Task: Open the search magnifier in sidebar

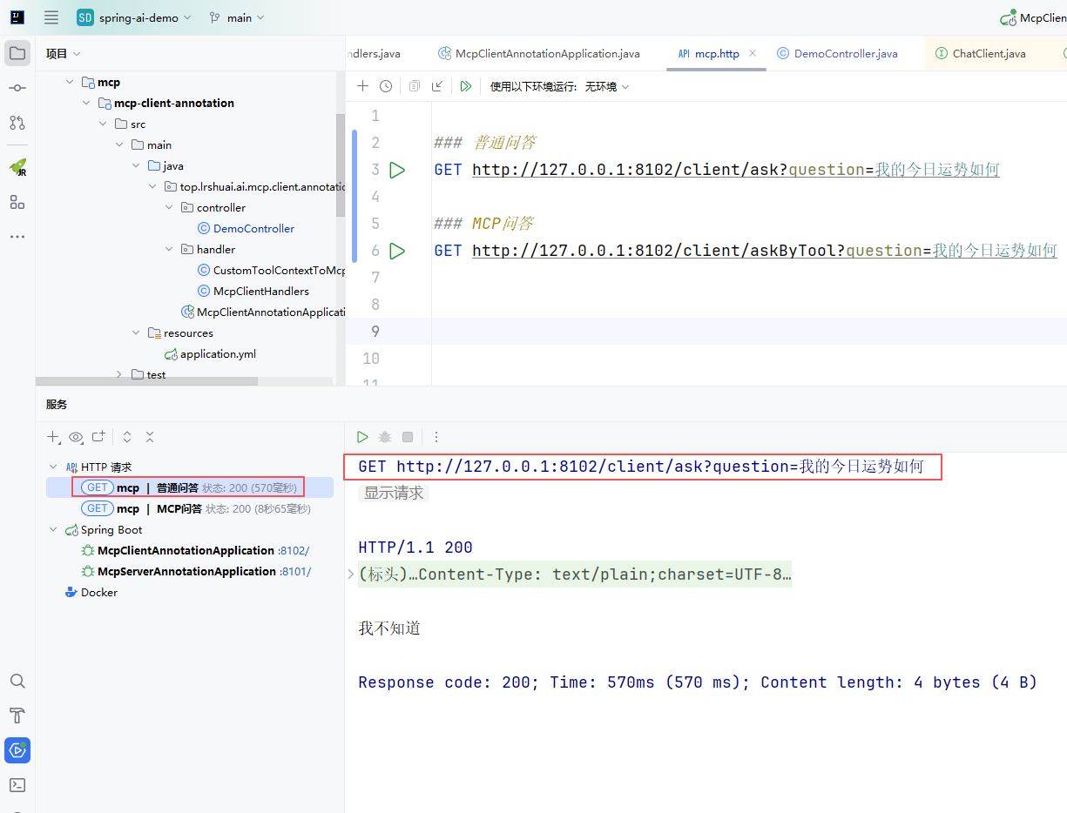Action: 17,681
